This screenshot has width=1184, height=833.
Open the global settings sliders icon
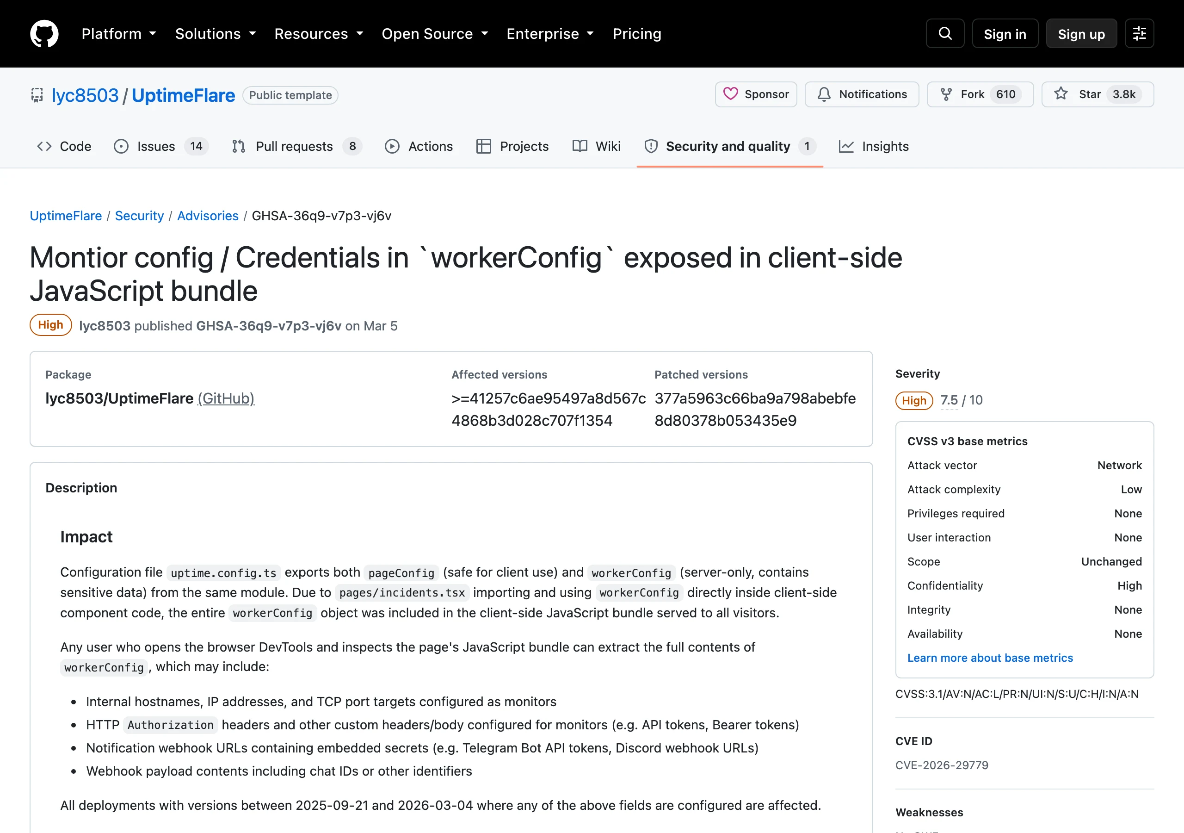click(x=1139, y=33)
